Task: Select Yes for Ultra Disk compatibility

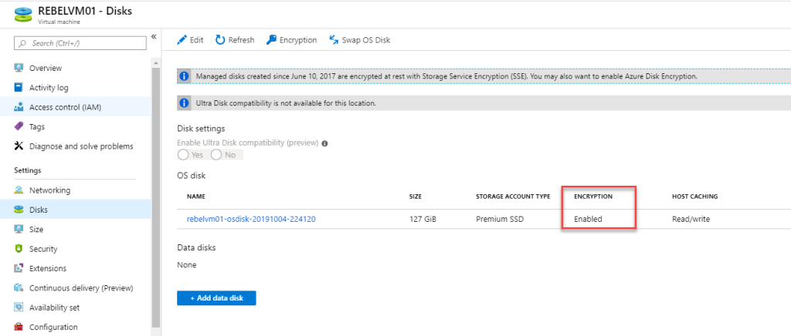Action: pos(183,155)
